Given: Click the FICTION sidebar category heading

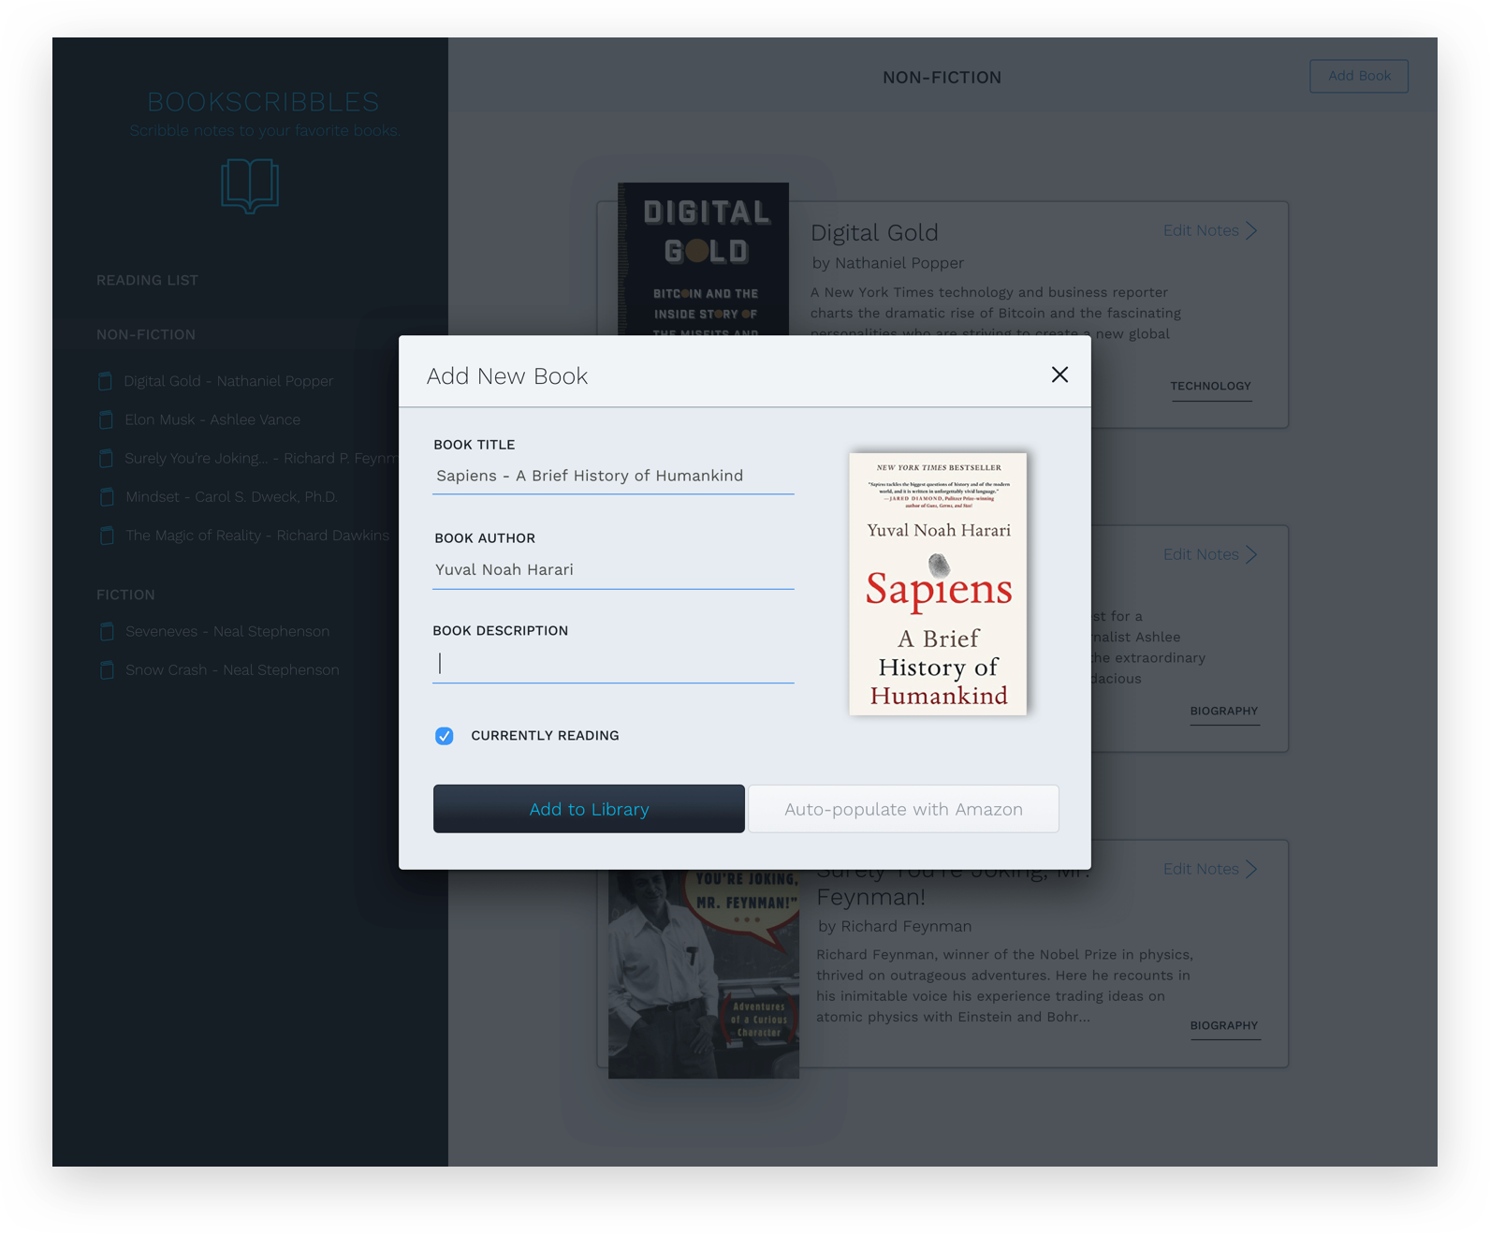Looking at the screenshot, I should click(125, 595).
